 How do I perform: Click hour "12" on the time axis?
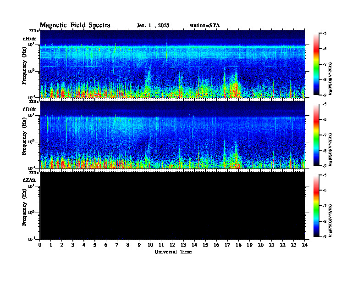tap(172, 245)
